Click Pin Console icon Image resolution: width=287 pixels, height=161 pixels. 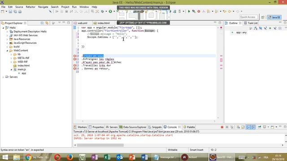pos(260,127)
